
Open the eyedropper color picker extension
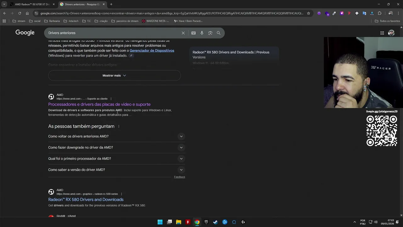pyautogui.click(x=334, y=13)
